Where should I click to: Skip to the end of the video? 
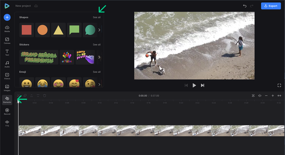(202, 86)
